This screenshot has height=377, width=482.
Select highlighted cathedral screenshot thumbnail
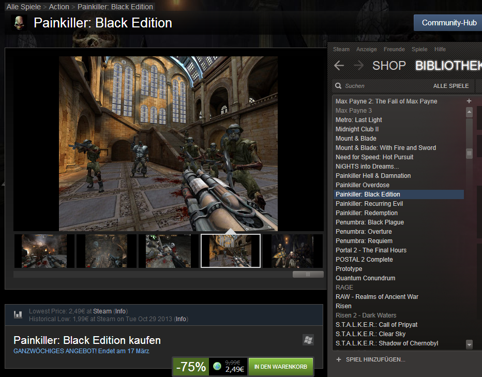coord(231,251)
